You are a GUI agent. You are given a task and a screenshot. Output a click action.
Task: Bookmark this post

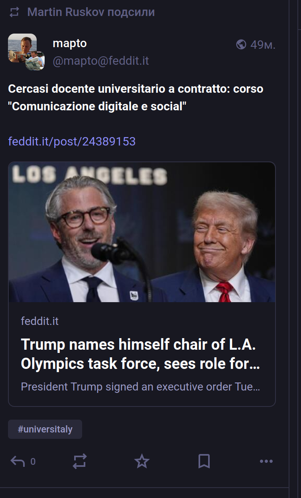click(x=204, y=462)
